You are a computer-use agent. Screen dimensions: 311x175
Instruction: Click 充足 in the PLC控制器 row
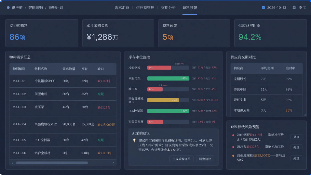point(101,140)
